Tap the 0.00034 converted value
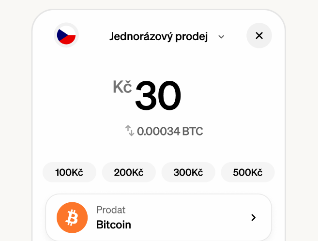This screenshot has width=318, height=241. tap(158, 131)
